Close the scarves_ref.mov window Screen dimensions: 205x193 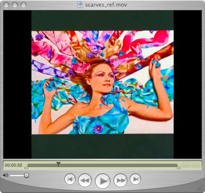(6, 5)
